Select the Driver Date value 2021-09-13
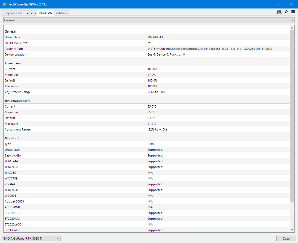The width and height of the screenshot is (298, 243). pyautogui.click(x=155, y=37)
